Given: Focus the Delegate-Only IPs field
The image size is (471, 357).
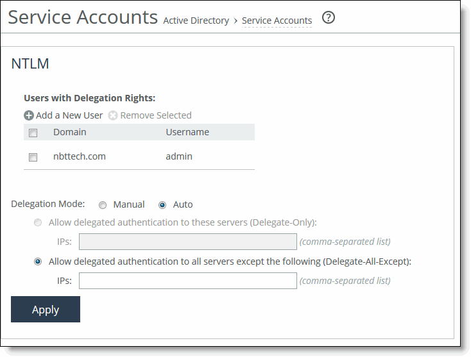Looking at the screenshot, I should (187, 242).
